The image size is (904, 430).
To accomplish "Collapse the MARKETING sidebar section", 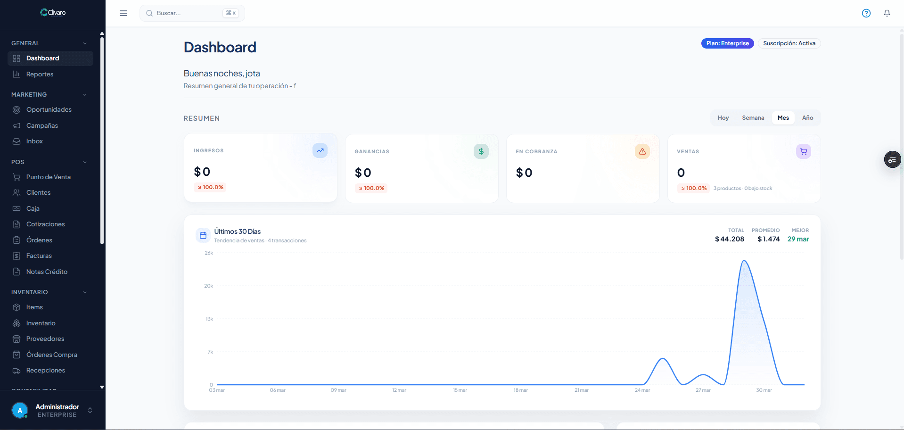I will pyautogui.click(x=85, y=95).
